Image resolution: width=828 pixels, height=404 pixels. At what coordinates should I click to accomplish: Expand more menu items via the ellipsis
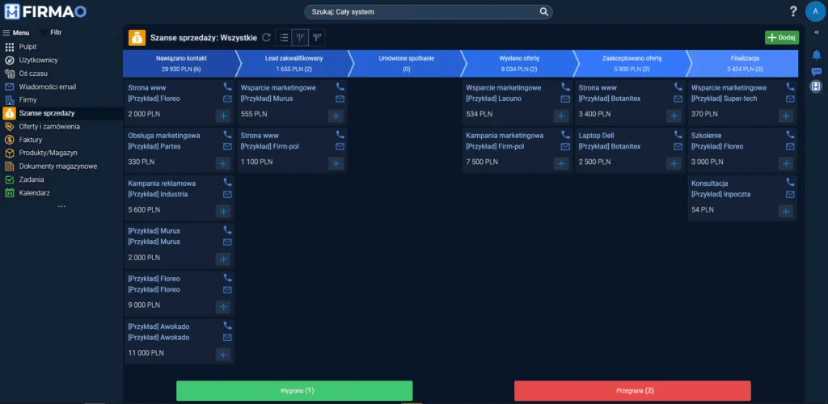(61, 207)
